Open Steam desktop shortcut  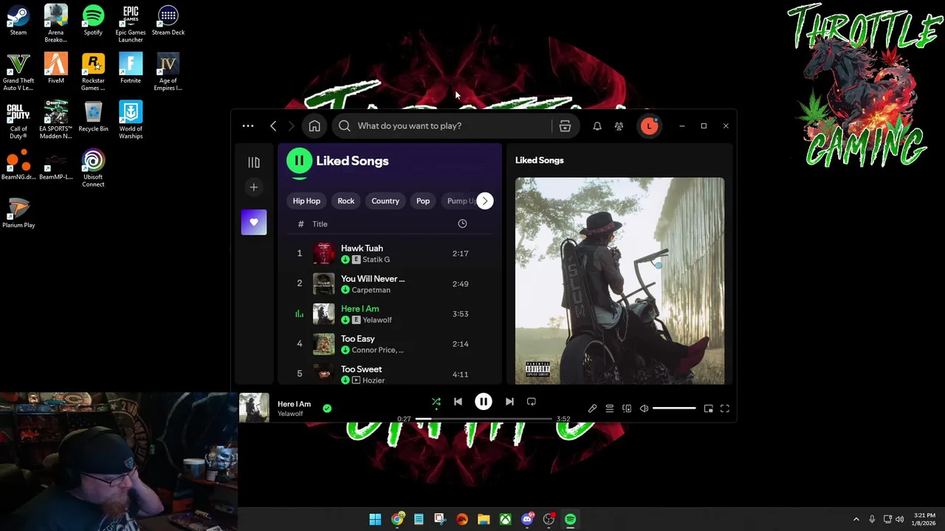click(18, 21)
